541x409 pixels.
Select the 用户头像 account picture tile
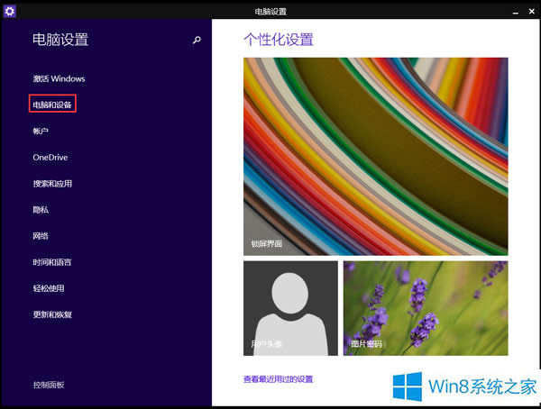(x=290, y=307)
